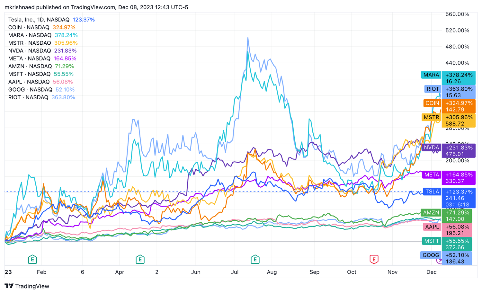Click the +231.83% 475.01 NVDA value box
The height and width of the screenshot is (294, 482).
(459, 151)
